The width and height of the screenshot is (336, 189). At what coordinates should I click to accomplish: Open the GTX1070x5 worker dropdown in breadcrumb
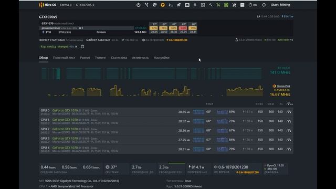click(85, 5)
